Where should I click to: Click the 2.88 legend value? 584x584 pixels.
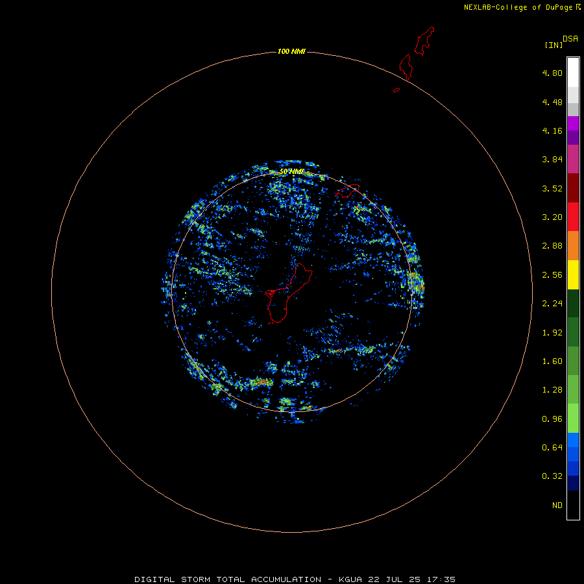552,246
